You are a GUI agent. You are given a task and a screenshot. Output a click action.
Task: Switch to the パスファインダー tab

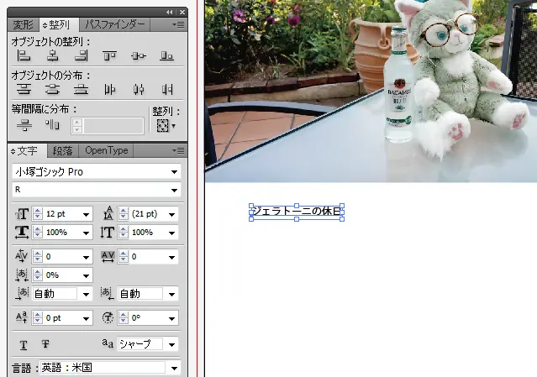(114, 25)
